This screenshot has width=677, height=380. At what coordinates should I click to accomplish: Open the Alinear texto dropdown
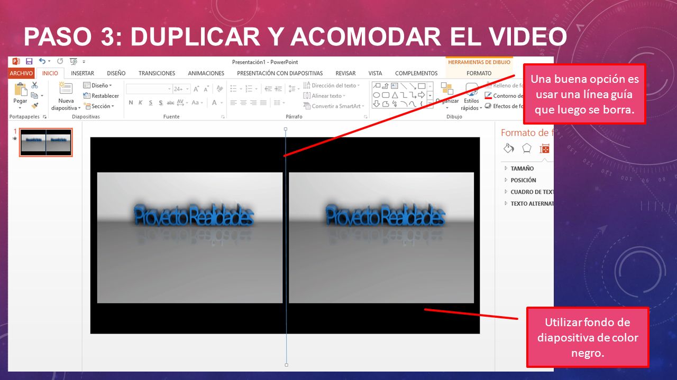point(325,96)
